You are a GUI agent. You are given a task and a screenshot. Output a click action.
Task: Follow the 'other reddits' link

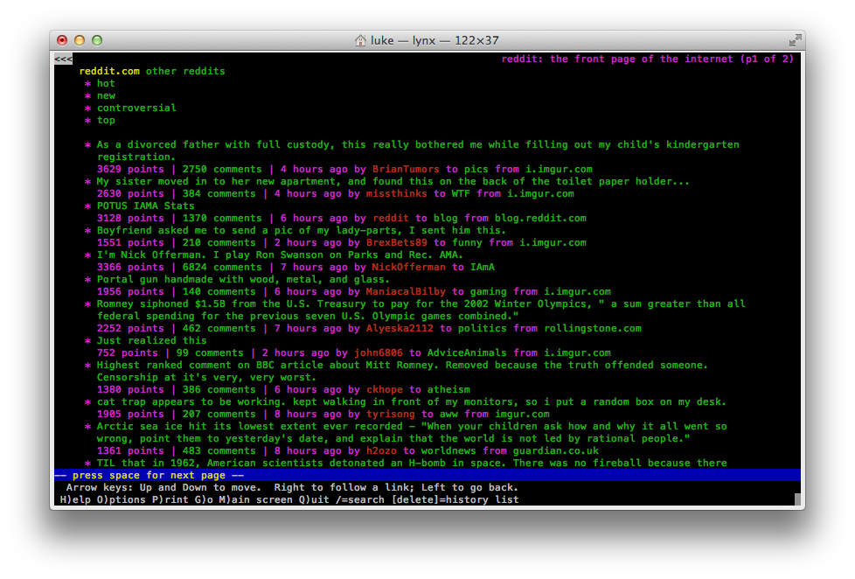185,72
